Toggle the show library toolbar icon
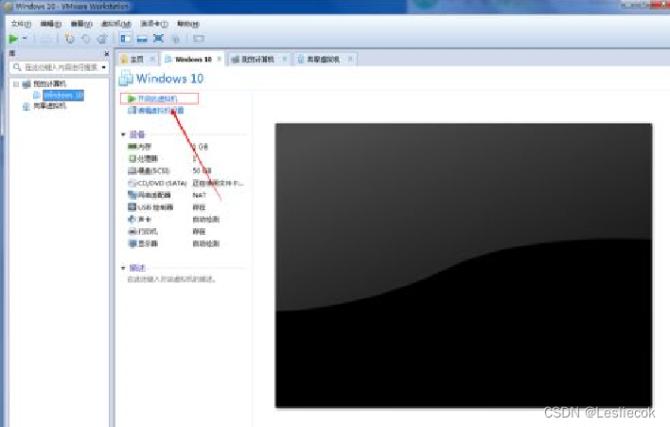 click(x=126, y=39)
